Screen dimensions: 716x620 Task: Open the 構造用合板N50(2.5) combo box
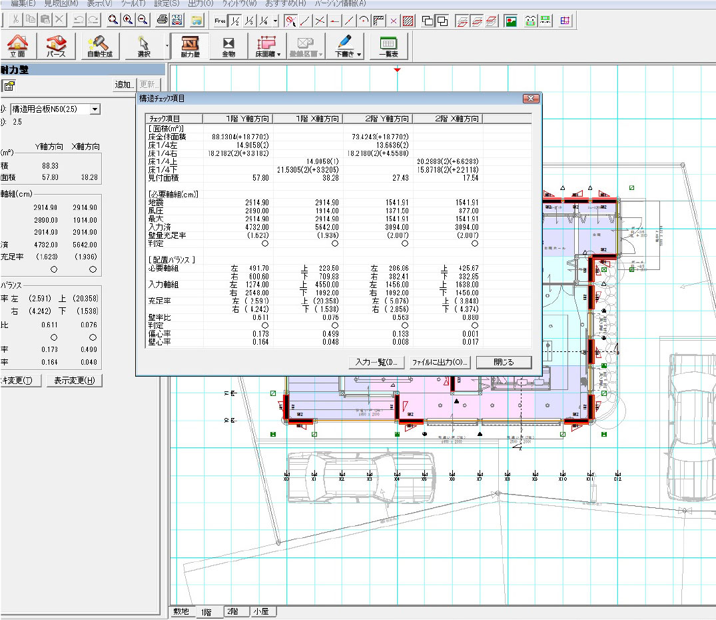tap(55, 109)
